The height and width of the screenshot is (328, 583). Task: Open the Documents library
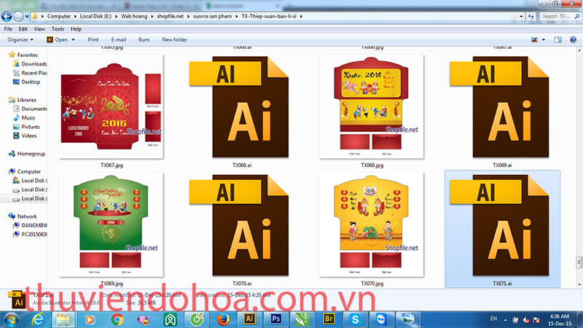(x=30, y=109)
